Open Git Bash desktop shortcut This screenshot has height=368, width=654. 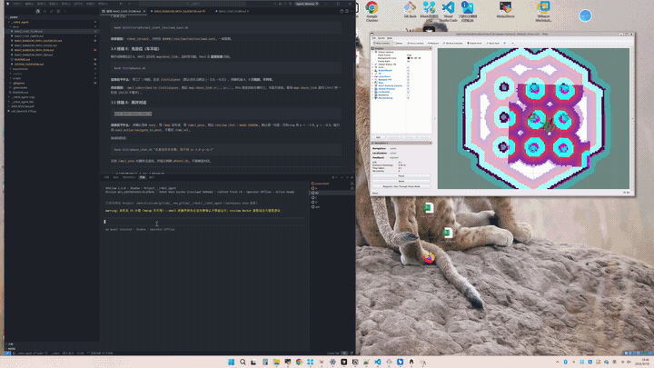pyautogui.click(x=410, y=10)
